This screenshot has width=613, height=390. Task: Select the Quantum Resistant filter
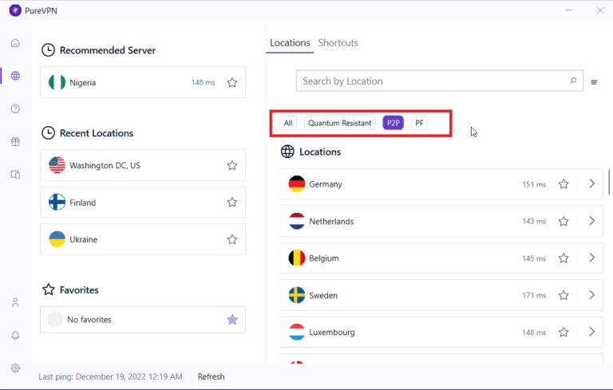coord(340,123)
